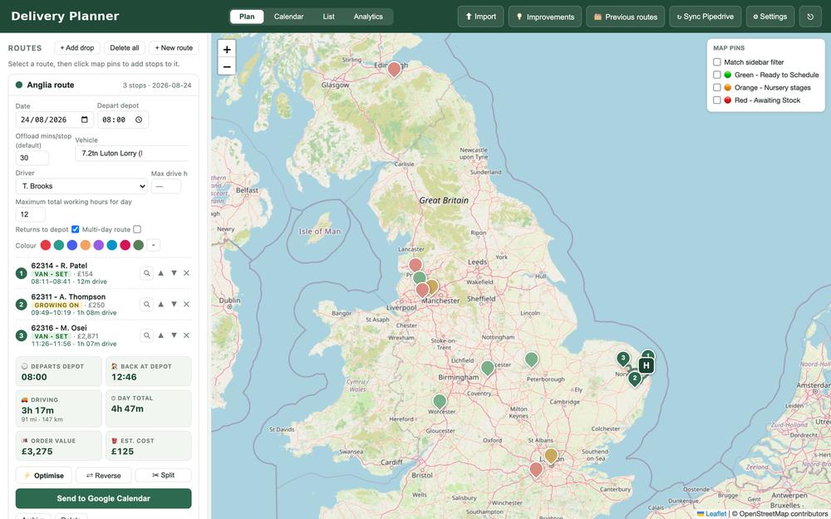This screenshot has height=519, width=831.
Task: Open the Driver dropdown T. Brooks
Action: [81, 186]
